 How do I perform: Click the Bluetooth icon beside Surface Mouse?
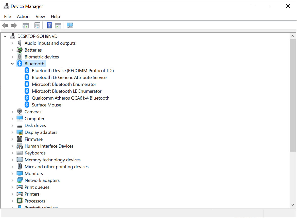coord(27,104)
